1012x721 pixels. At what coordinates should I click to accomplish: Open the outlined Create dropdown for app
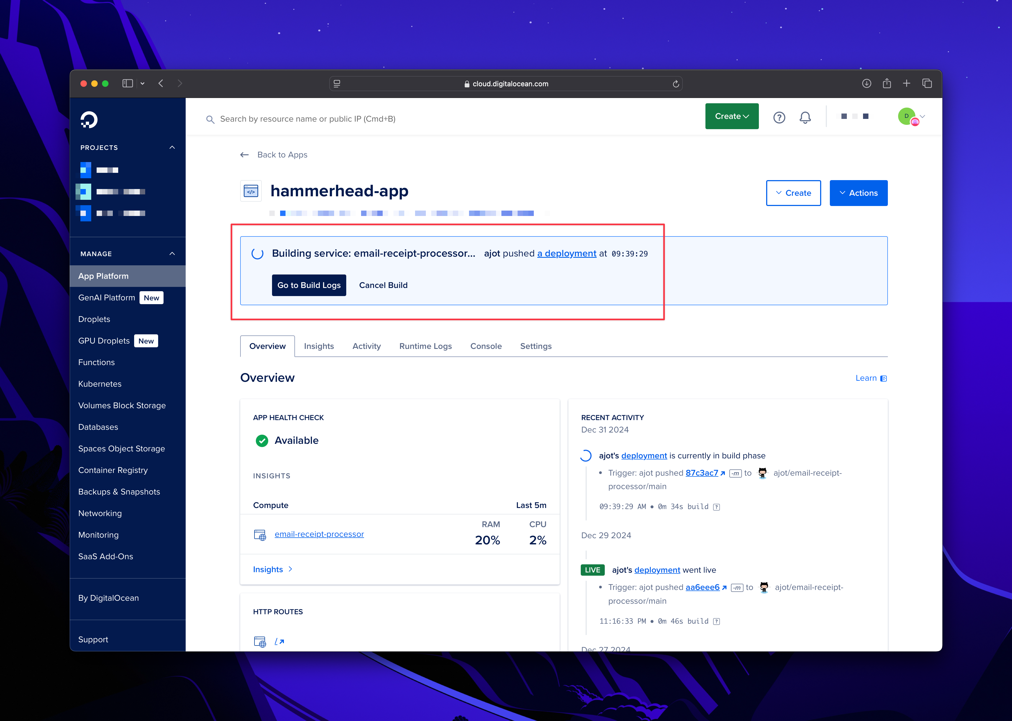pos(793,193)
